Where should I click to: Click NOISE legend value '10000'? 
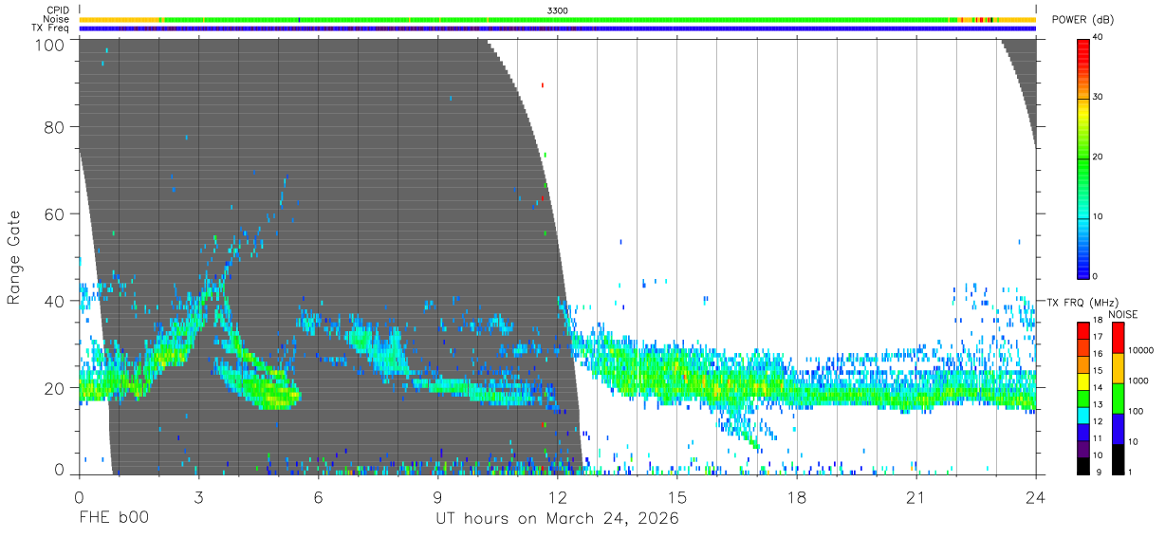click(1141, 352)
